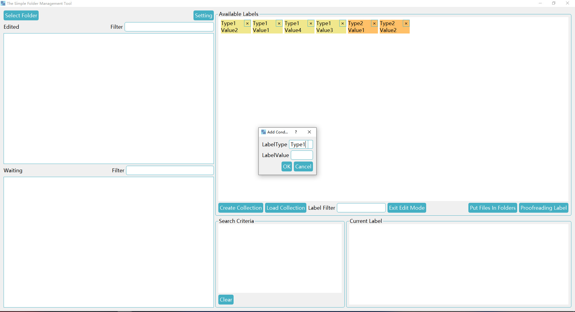Open the Select Folder dialog
The height and width of the screenshot is (312, 575).
pyautogui.click(x=21, y=15)
